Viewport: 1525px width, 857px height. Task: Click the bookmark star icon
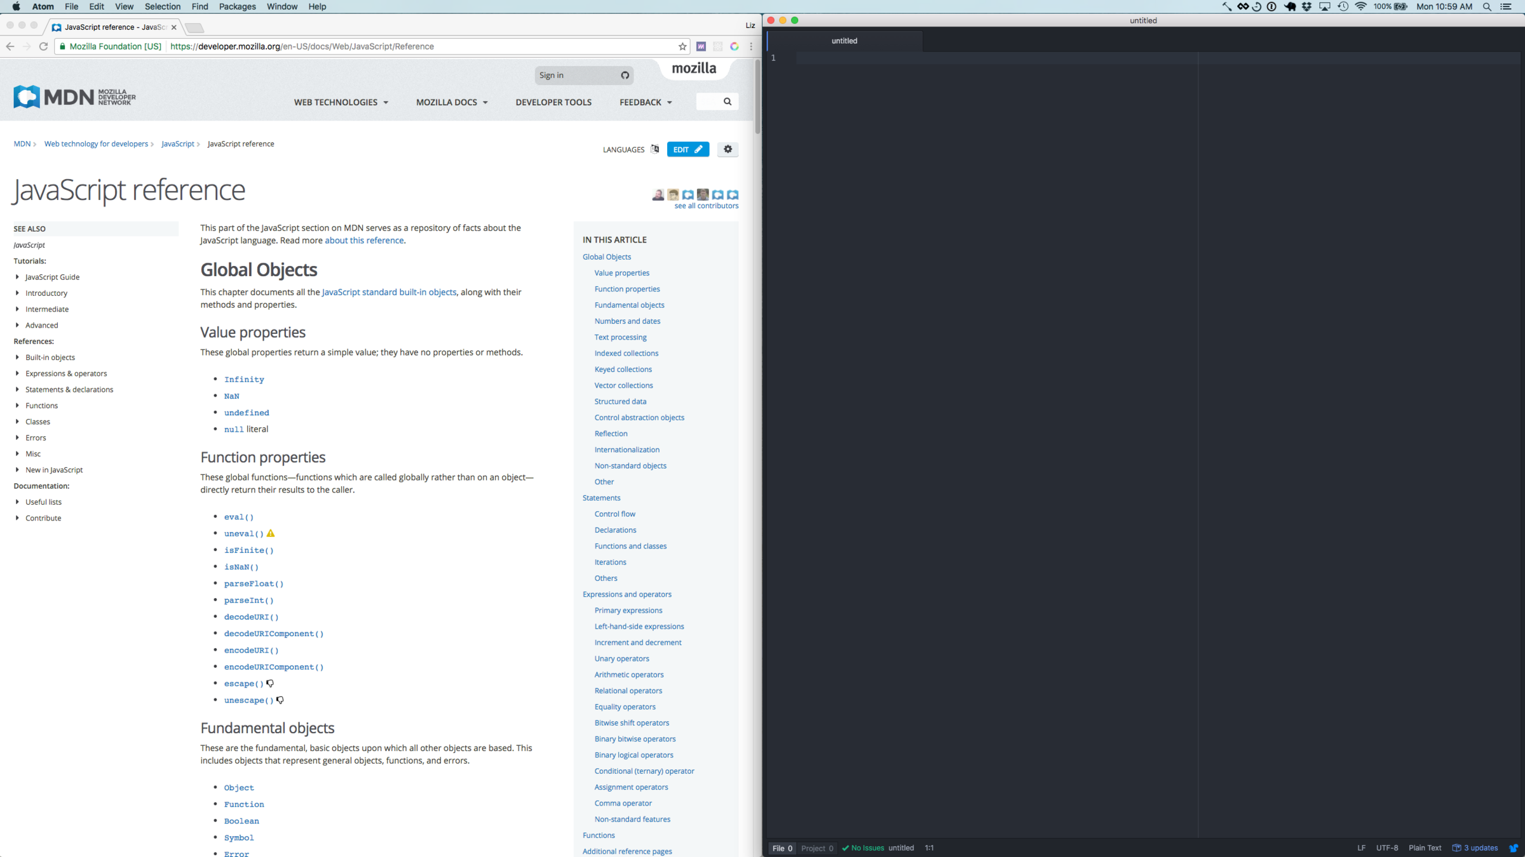click(682, 46)
